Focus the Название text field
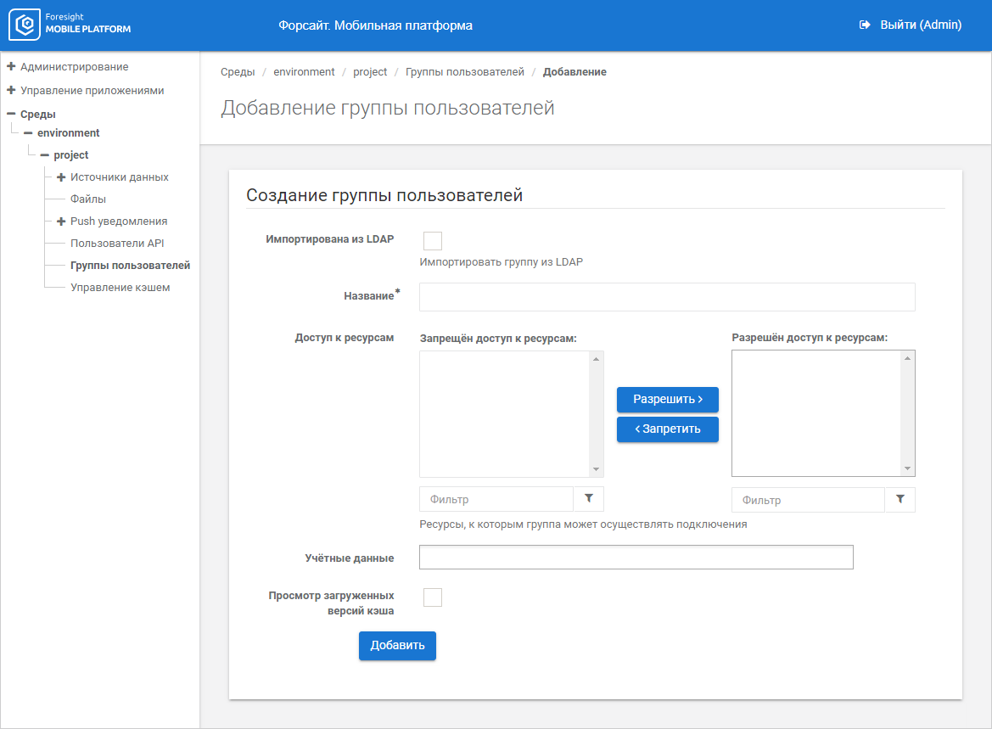This screenshot has height=729, width=992. coord(667,297)
